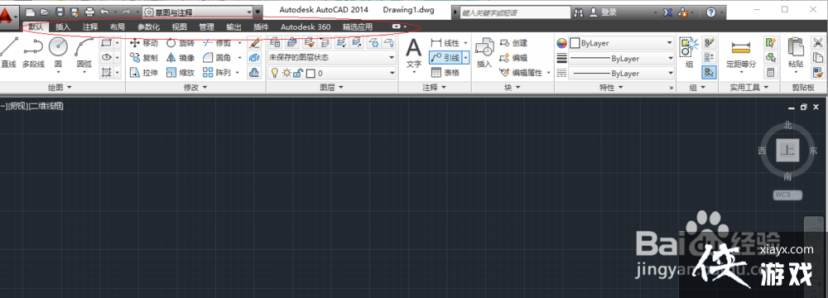The height and width of the screenshot is (298, 828).
Task: Click the Undo arrow icon
Action: pyautogui.click(x=104, y=12)
